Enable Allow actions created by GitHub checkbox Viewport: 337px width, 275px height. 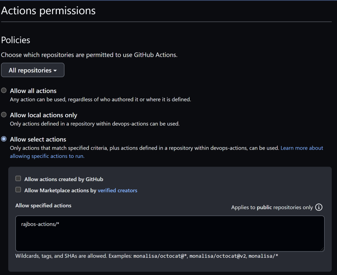(x=18, y=178)
